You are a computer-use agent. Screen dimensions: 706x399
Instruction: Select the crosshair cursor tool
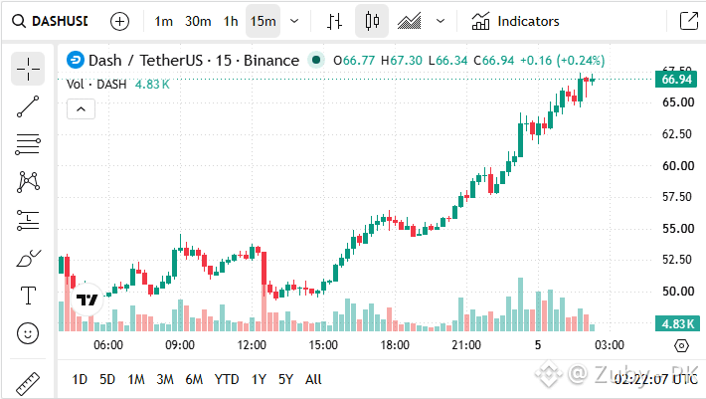coord(28,69)
